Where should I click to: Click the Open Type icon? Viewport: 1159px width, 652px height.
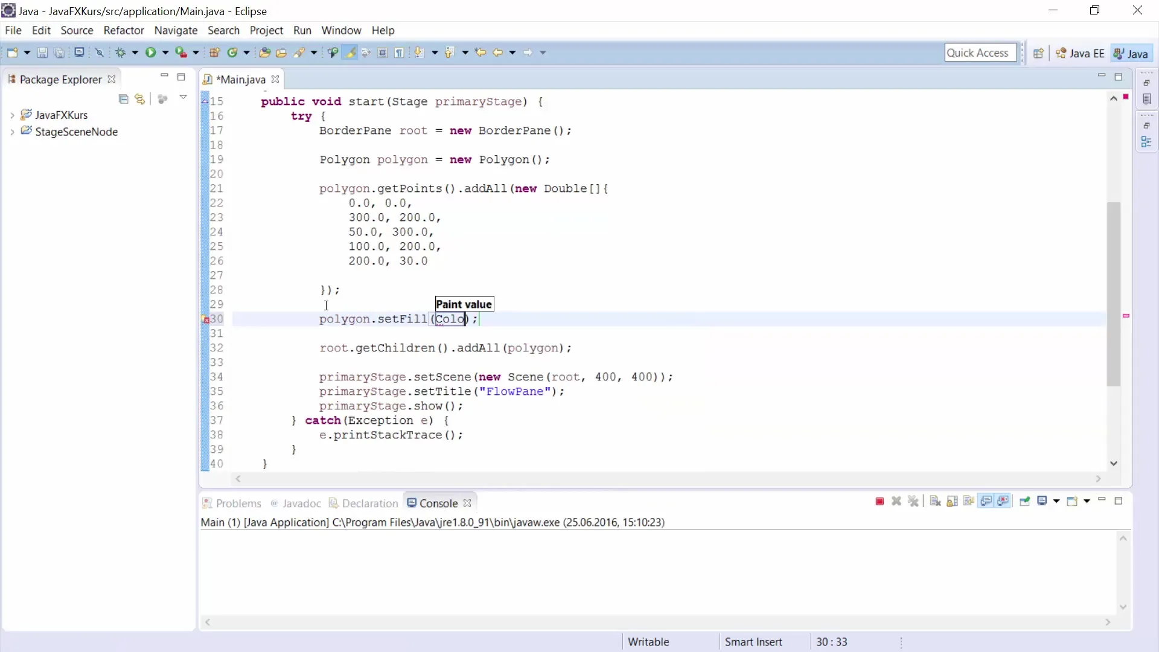point(264,53)
